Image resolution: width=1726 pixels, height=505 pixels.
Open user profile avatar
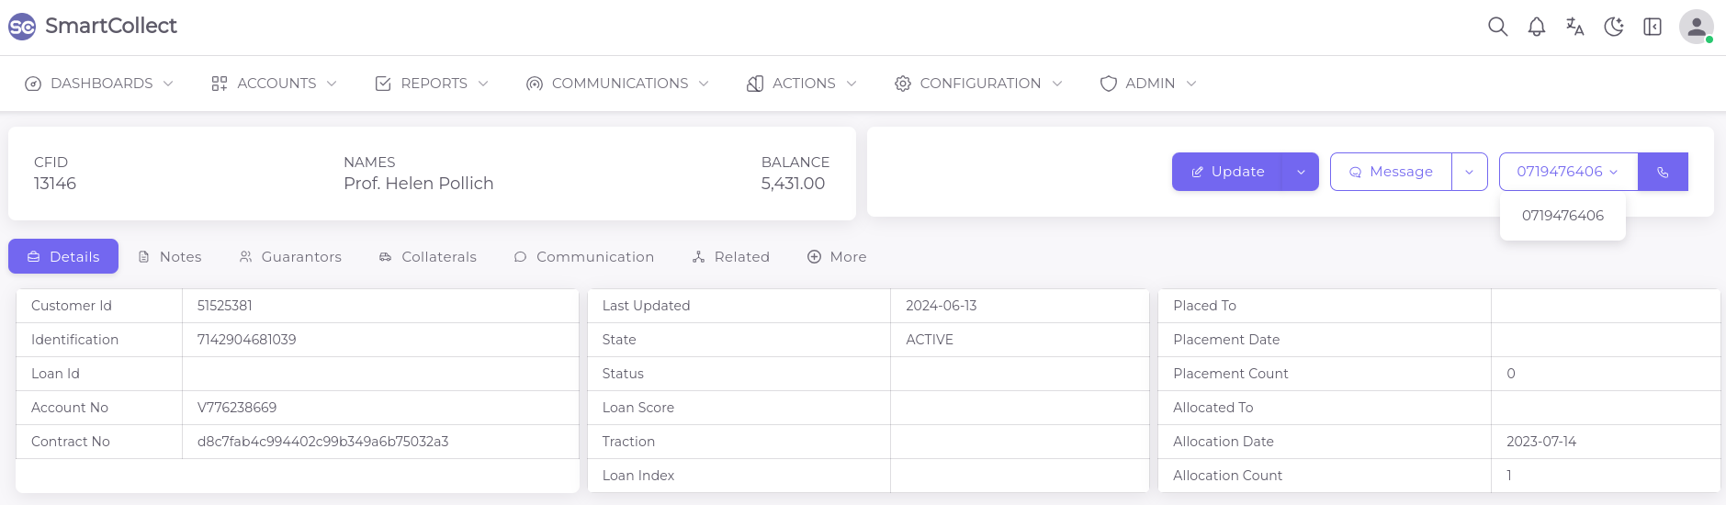[x=1696, y=27]
